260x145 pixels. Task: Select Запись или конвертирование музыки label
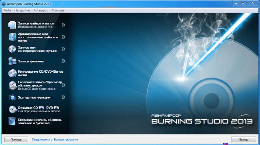point(38,49)
